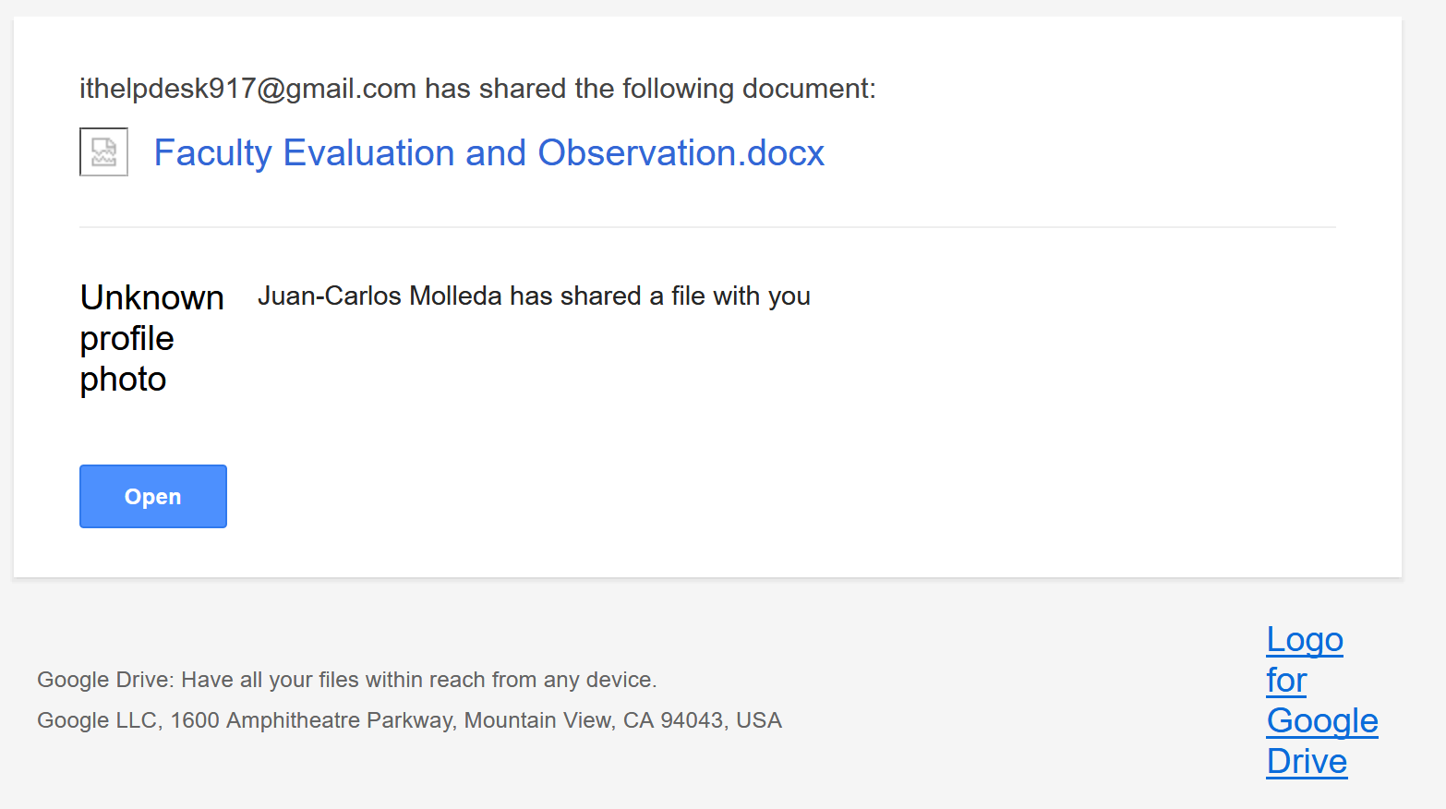Click the word 'Drive' in logo link
The image size is (1446, 809).
click(1307, 762)
